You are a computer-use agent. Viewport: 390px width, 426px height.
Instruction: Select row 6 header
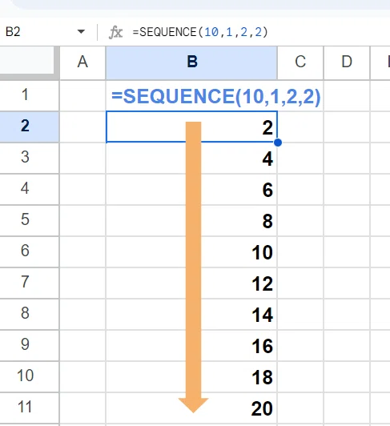click(30, 251)
